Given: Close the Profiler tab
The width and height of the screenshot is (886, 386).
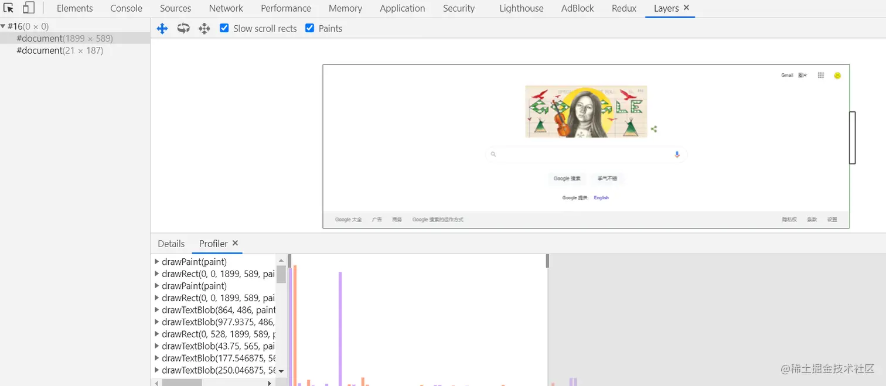Looking at the screenshot, I should pyautogui.click(x=235, y=243).
